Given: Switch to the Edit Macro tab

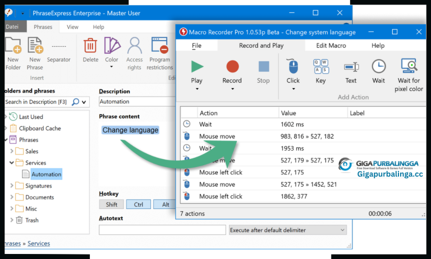Looking at the screenshot, I should click(x=330, y=46).
